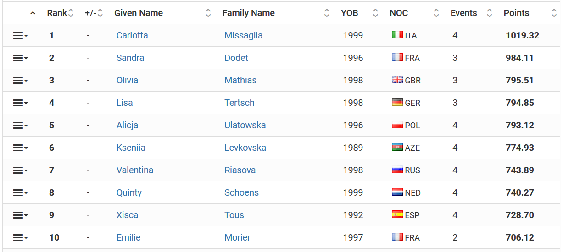
Task: Expand the row dropdown for Quinty Schoens
Action: point(20,193)
